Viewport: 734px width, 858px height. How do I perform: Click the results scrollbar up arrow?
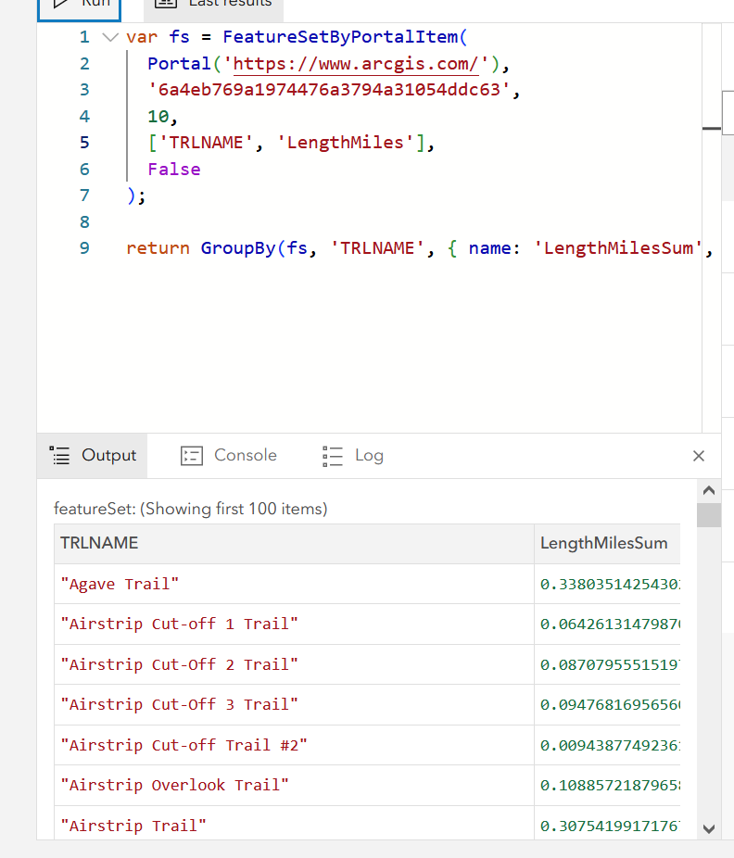tap(709, 489)
